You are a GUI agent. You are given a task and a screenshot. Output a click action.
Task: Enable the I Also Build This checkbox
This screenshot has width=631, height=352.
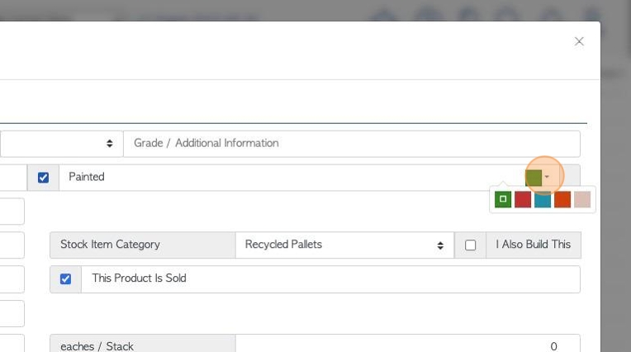[470, 245]
